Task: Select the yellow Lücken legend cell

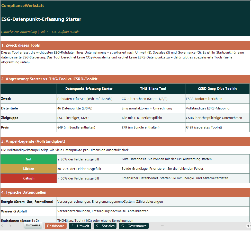Action: [29, 169]
